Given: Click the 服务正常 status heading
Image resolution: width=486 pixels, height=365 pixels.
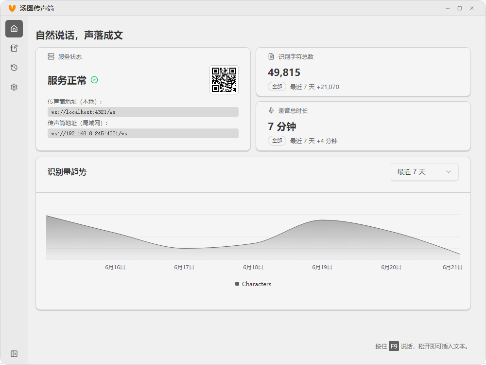Looking at the screenshot, I should [67, 80].
